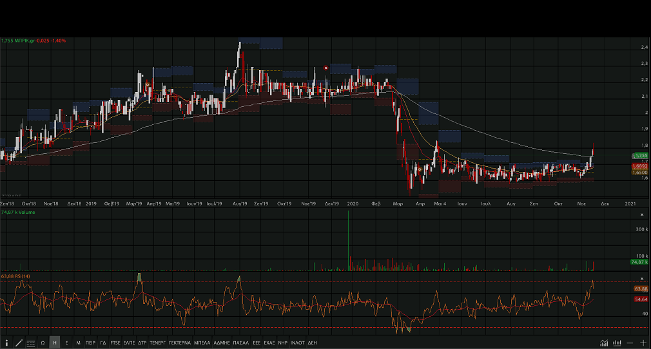Click the green 1,755 price axis tag

639,156
